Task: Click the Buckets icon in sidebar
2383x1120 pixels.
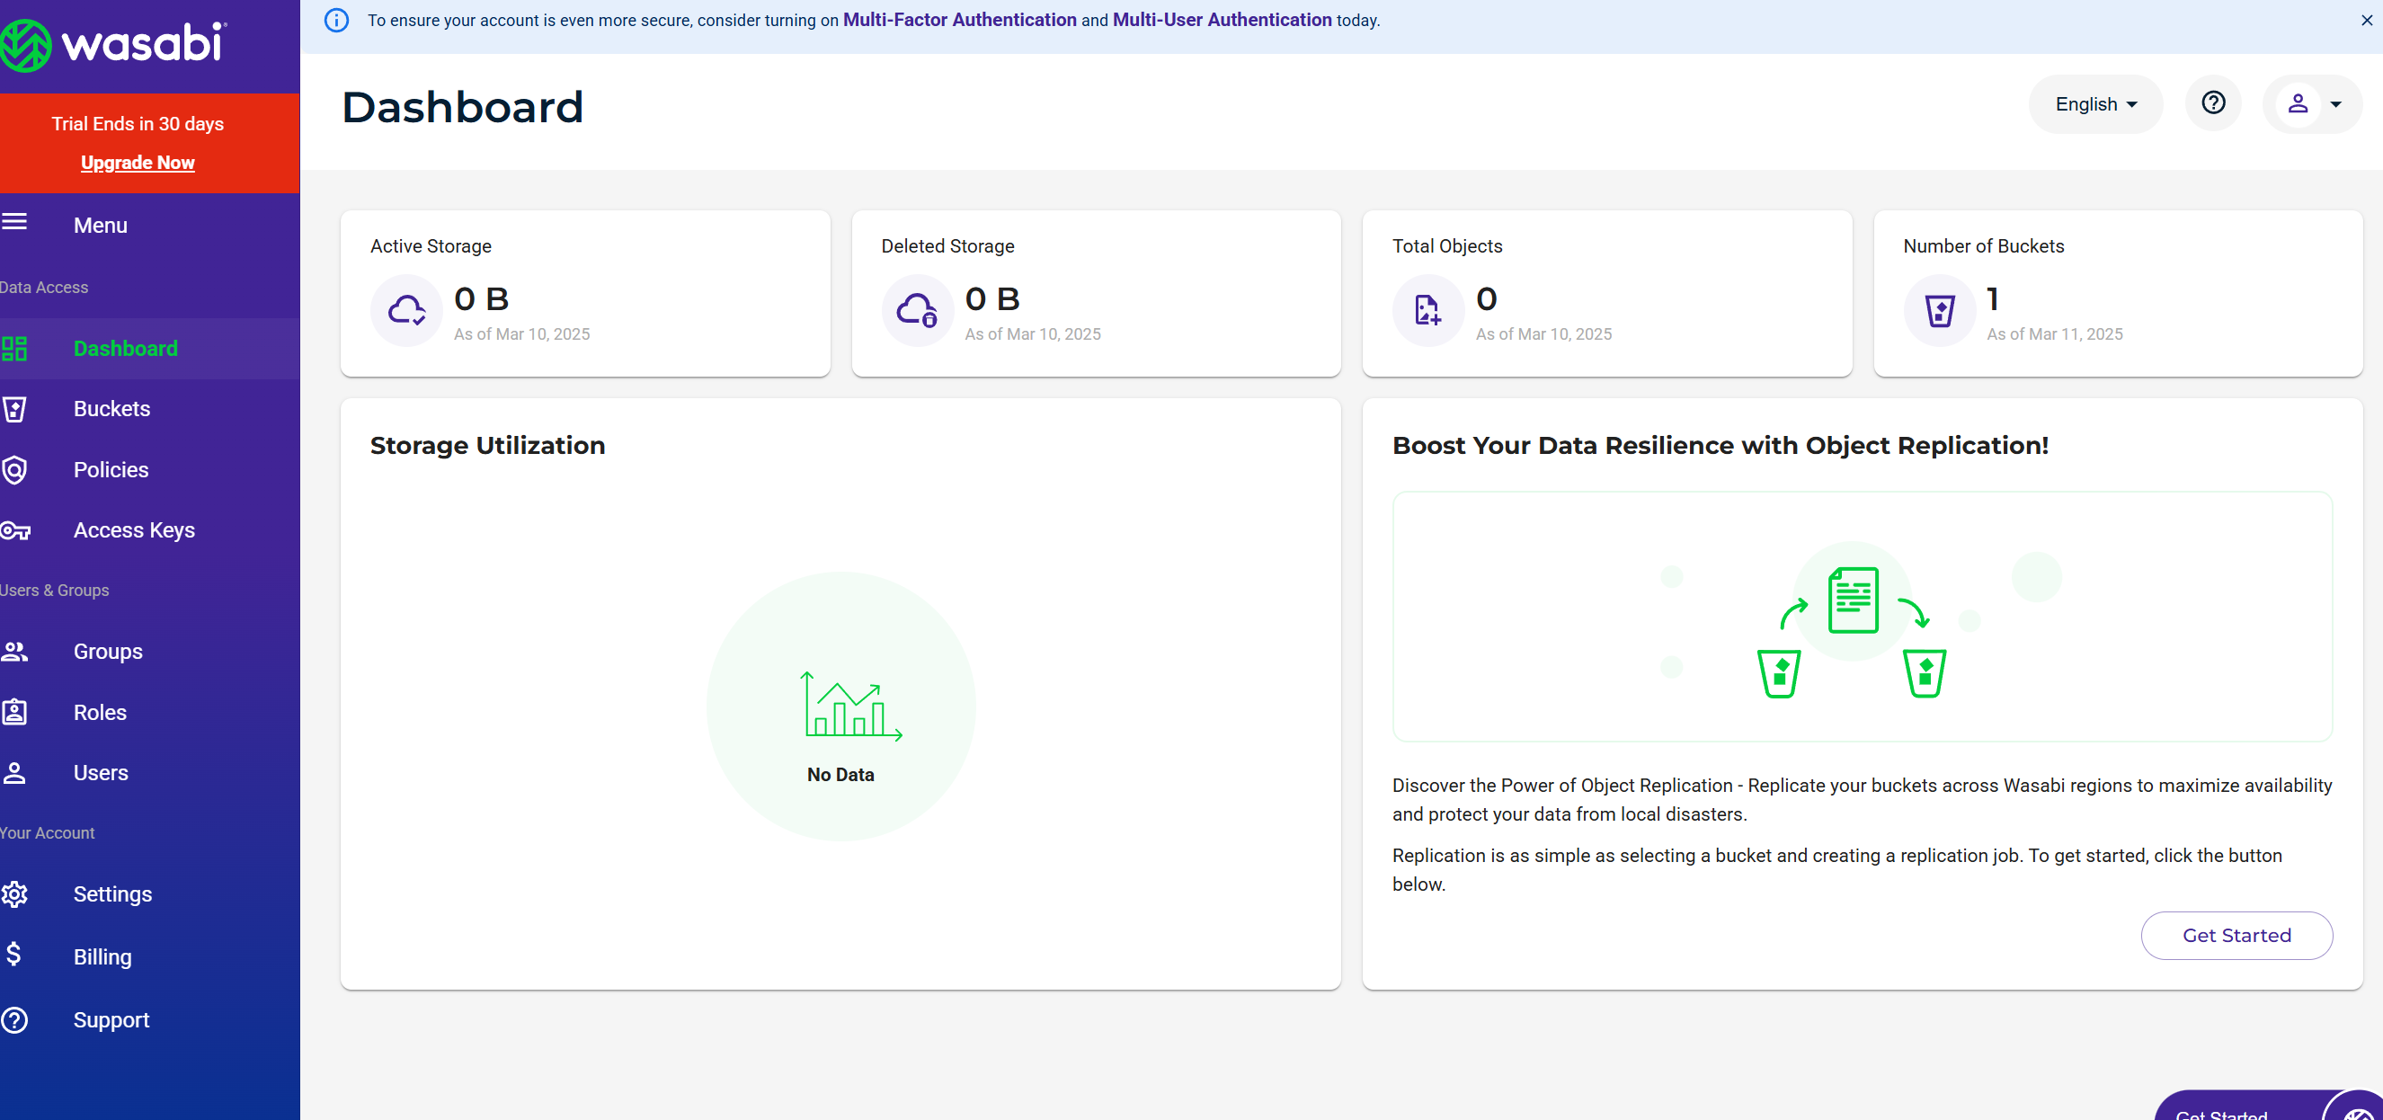Action: (13, 409)
